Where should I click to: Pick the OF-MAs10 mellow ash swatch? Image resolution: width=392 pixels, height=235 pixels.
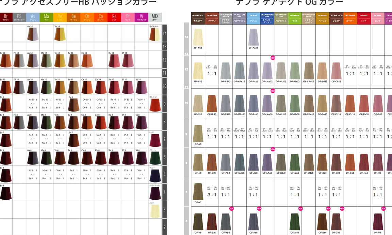point(240,104)
